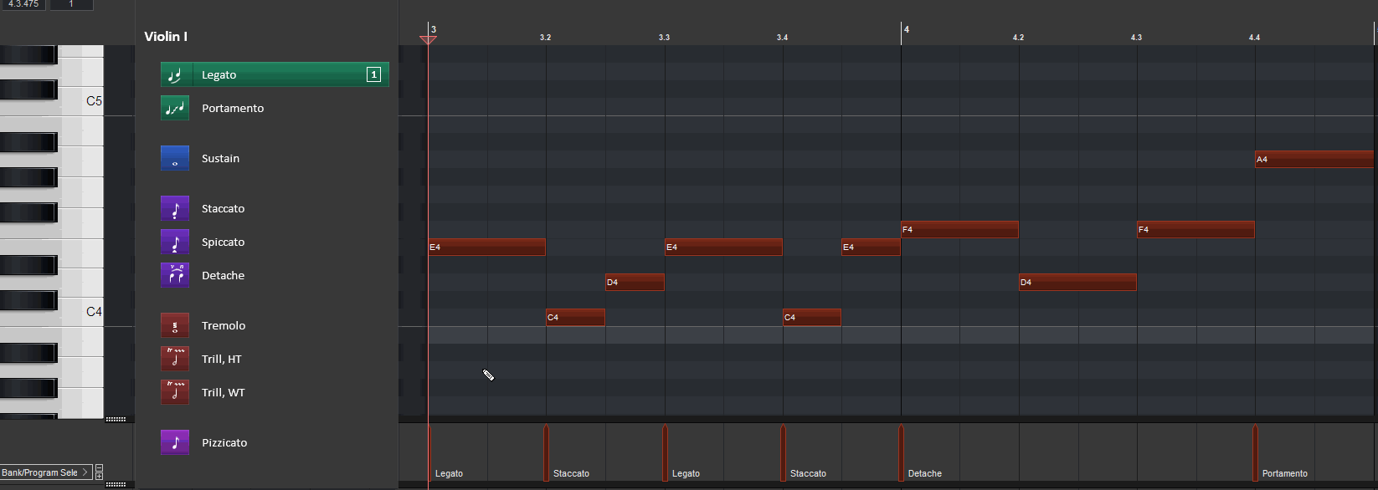Select the Trill, HT articulation icon
Viewport: 1378px width, 490px height.
[175, 359]
